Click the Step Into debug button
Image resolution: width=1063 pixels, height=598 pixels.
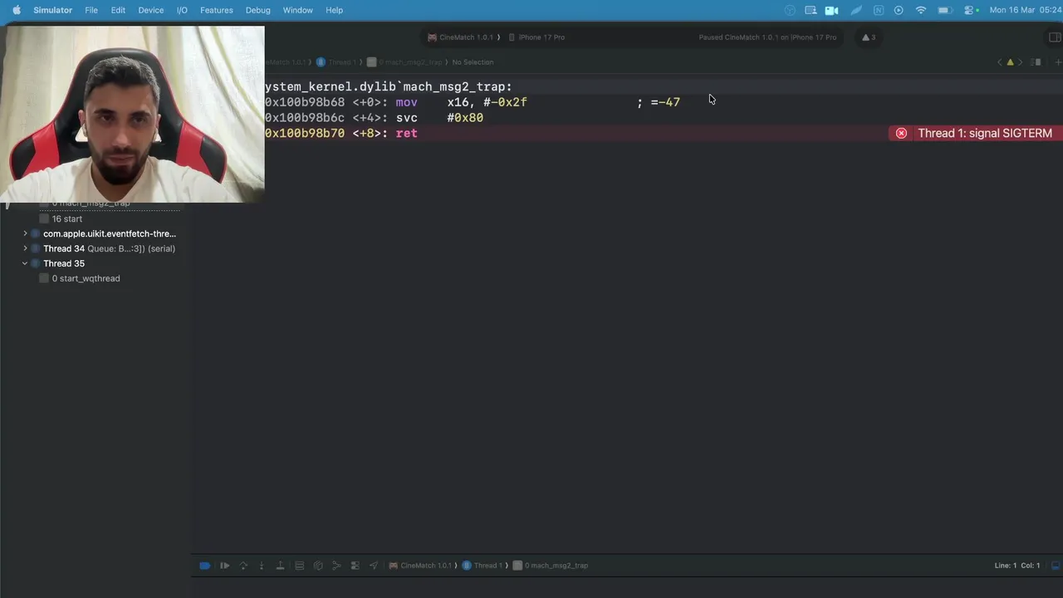[x=262, y=566]
